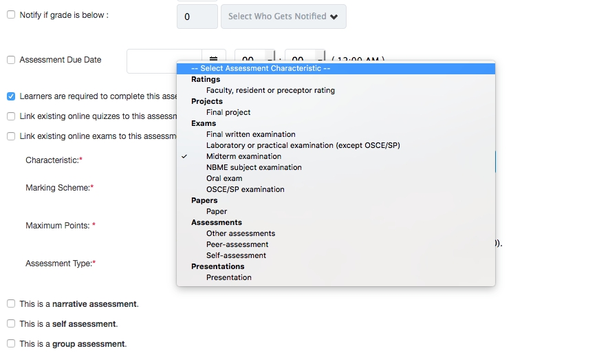Viewport: 599px width, 364px height.
Task: Mark this as a self assessment
Action: click(x=11, y=323)
